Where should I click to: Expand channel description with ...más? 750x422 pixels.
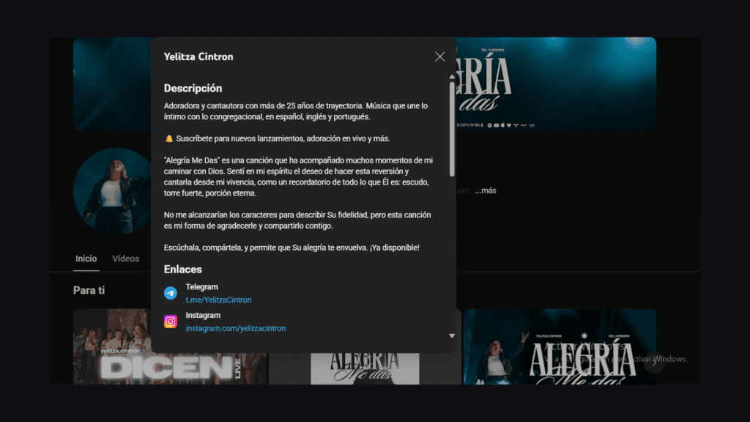tap(486, 190)
